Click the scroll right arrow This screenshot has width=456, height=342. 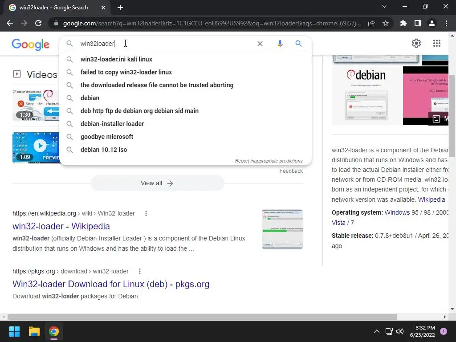coord(445,317)
